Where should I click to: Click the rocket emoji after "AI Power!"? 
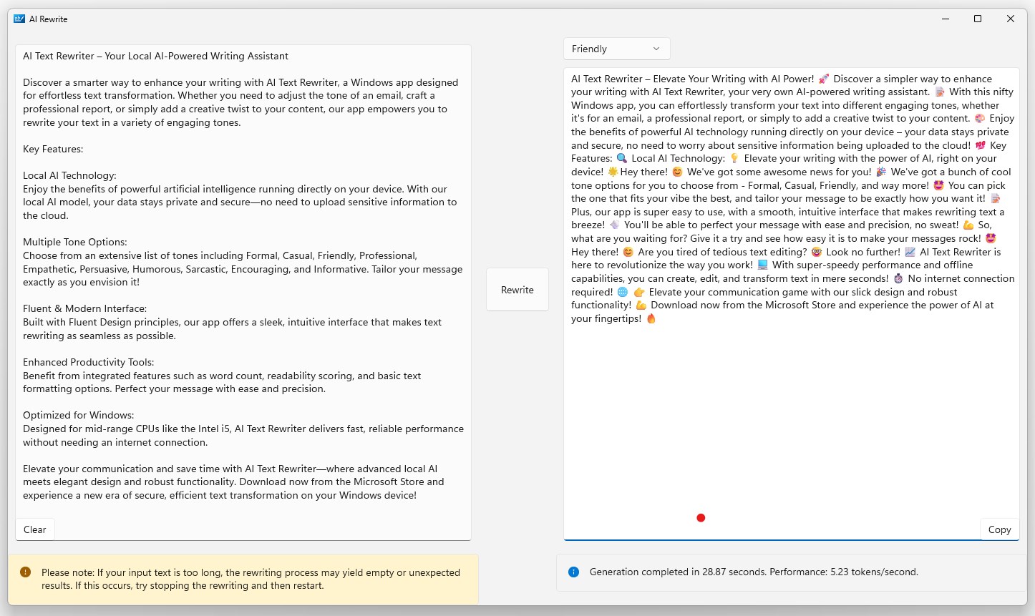(x=824, y=79)
